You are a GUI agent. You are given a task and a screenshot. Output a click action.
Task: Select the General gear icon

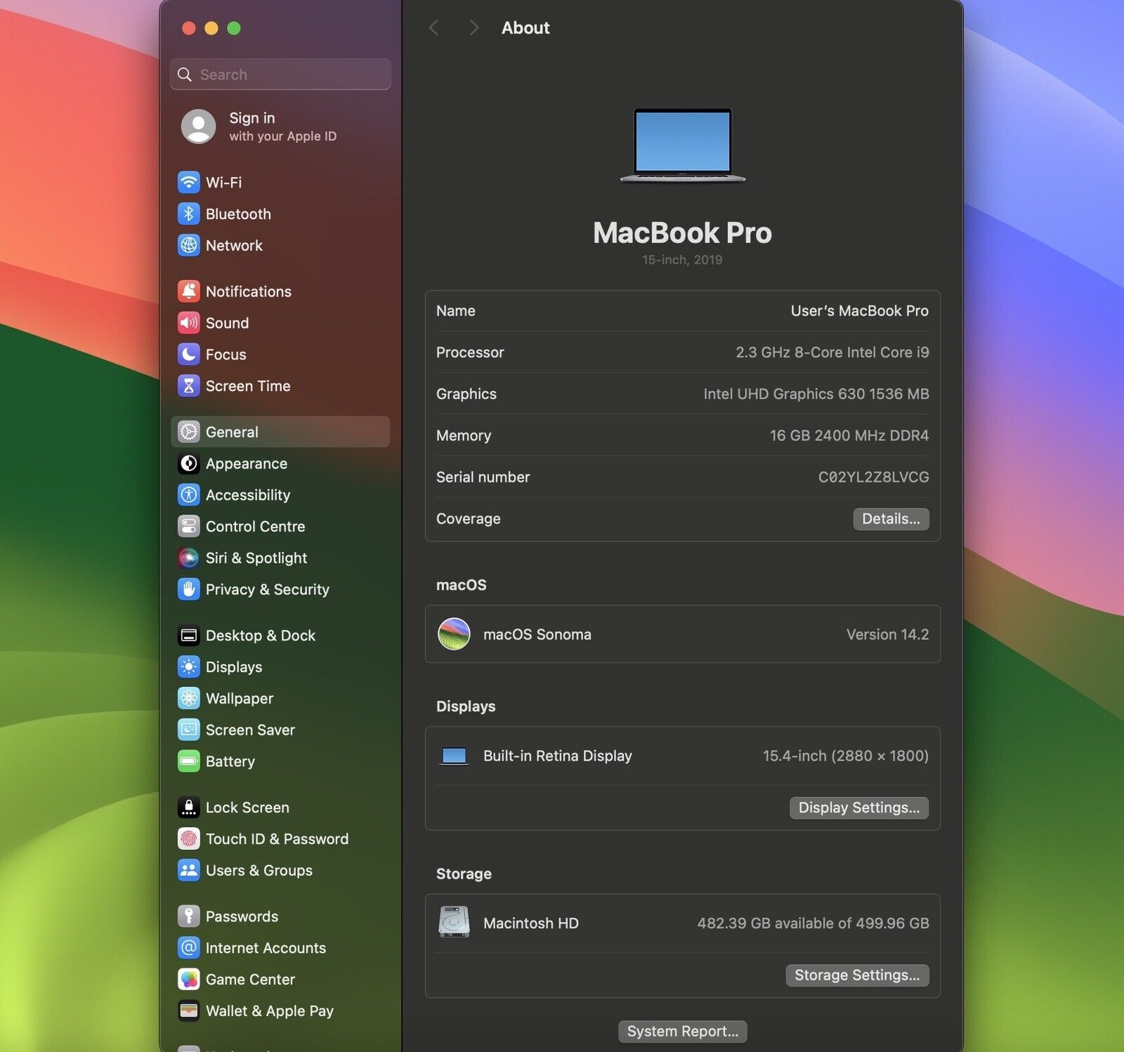point(188,432)
